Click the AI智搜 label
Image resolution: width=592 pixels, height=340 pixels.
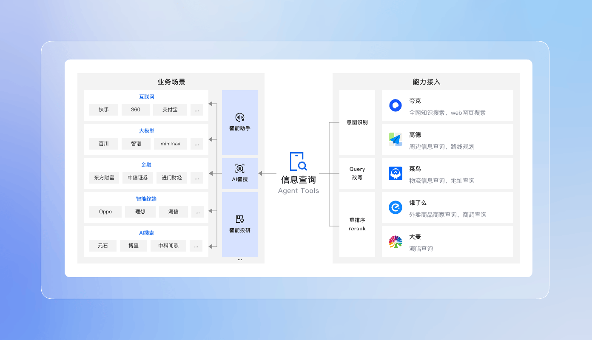tap(240, 179)
